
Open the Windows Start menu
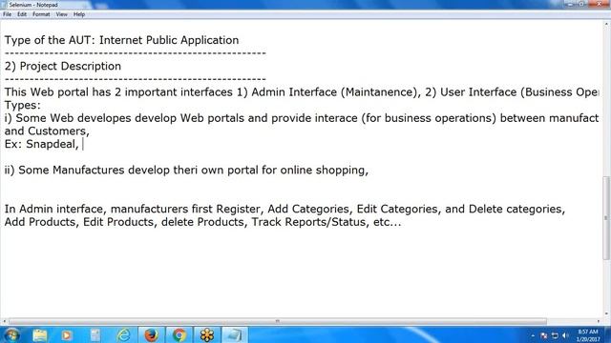tap(12, 335)
